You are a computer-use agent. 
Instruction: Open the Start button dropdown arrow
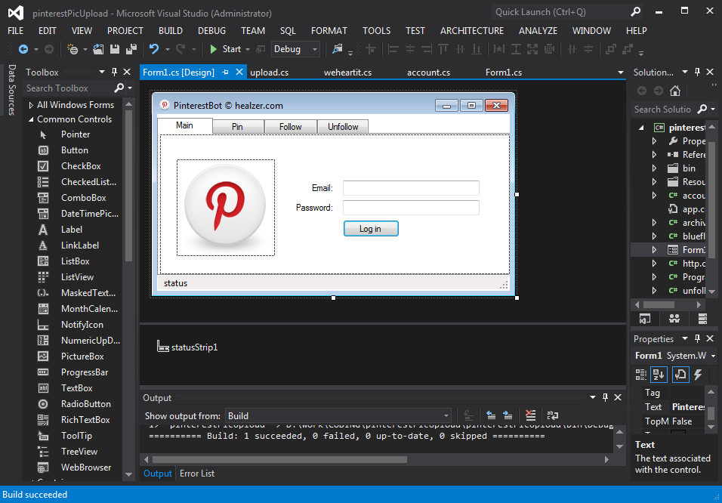click(248, 49)
